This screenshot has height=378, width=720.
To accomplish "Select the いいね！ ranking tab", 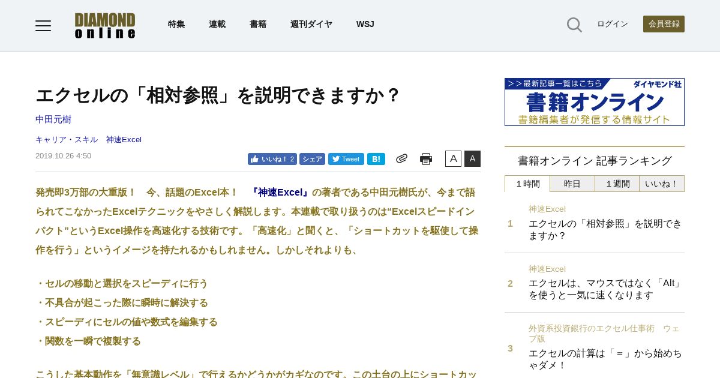I will pos(662,184).
